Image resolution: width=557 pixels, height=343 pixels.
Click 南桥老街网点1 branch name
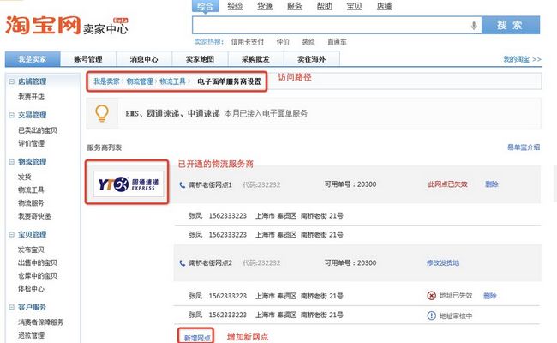coord(210,185)
